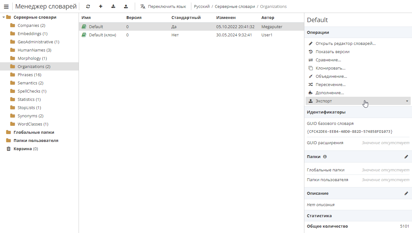412x233 pixels.
Task: Click the arrows icon of Сравнение
Action: [311, 60]
